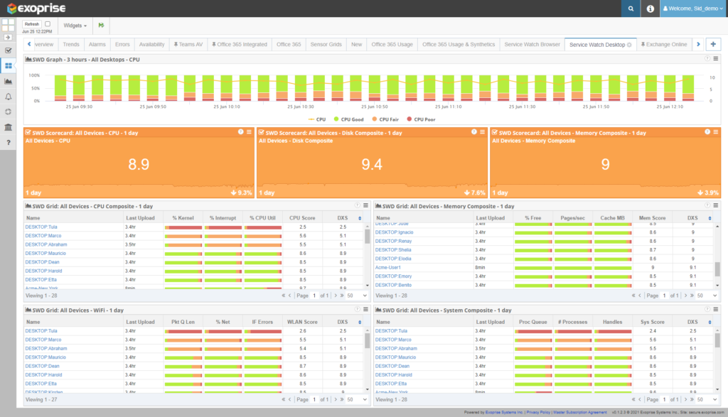
Task: Add a new dashboard with plus icon
Action: [713, 44]
